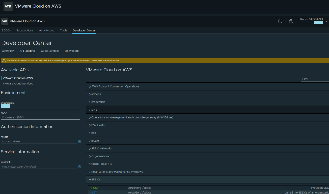Open the GET /orgs/{org}/sddcs operation
This screenshot has width=329, height=194.
pyautogui.click(x=139, y=192)
